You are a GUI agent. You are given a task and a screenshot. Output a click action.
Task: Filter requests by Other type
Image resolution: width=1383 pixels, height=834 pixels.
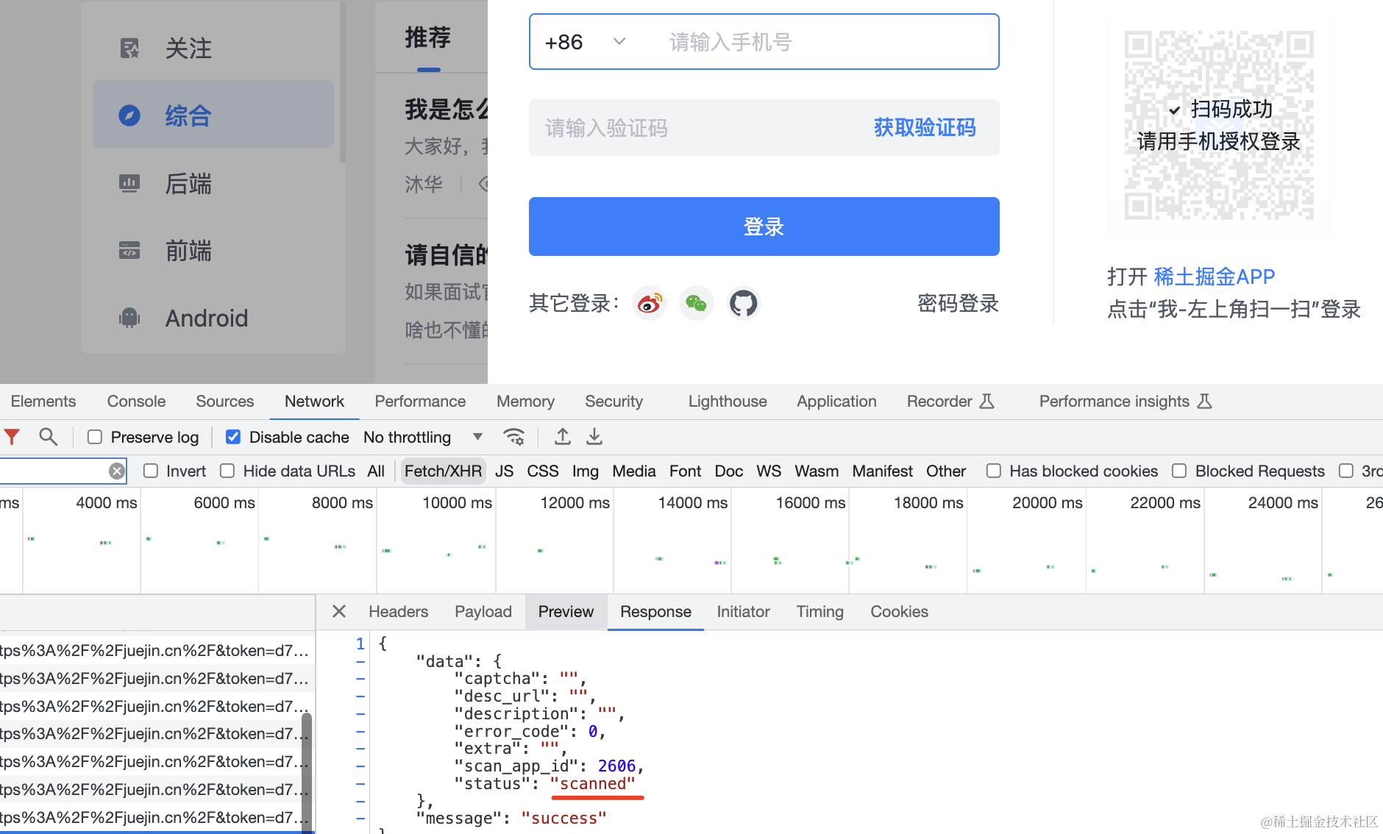tap(946, 471)
